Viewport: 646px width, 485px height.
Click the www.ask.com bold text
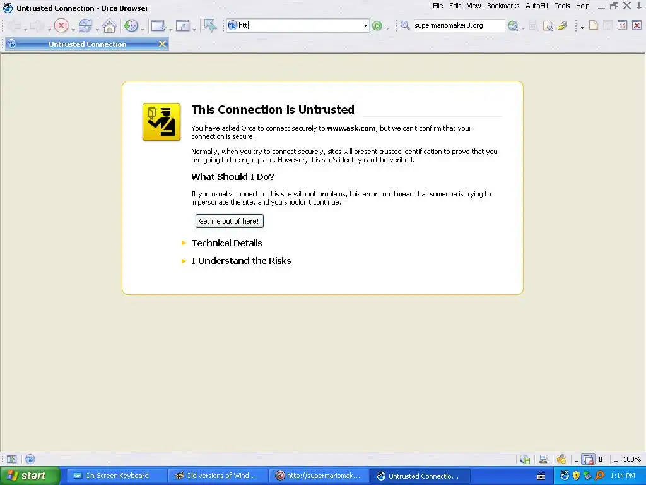click(x=351, y=128)
